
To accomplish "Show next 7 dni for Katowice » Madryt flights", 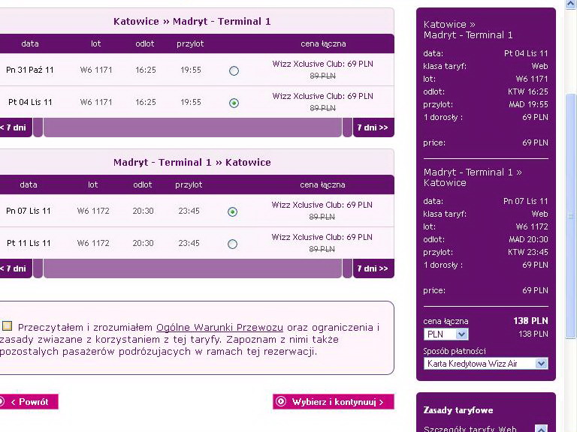I will 373,127.
